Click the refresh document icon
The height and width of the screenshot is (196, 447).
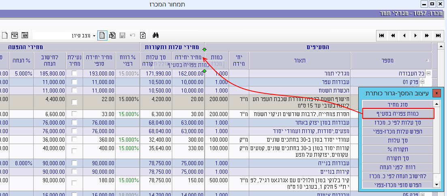(x=143, y=35)
